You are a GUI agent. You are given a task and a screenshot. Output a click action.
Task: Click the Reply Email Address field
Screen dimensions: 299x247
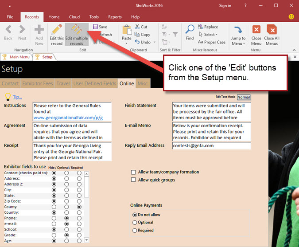click(x=211, y=145)
